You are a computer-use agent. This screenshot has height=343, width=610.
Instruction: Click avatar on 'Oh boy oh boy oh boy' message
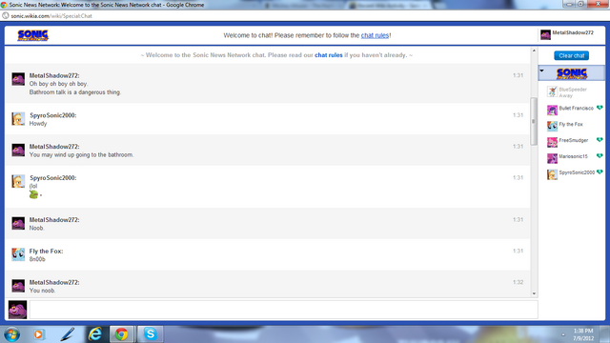[x=18, y=79]
